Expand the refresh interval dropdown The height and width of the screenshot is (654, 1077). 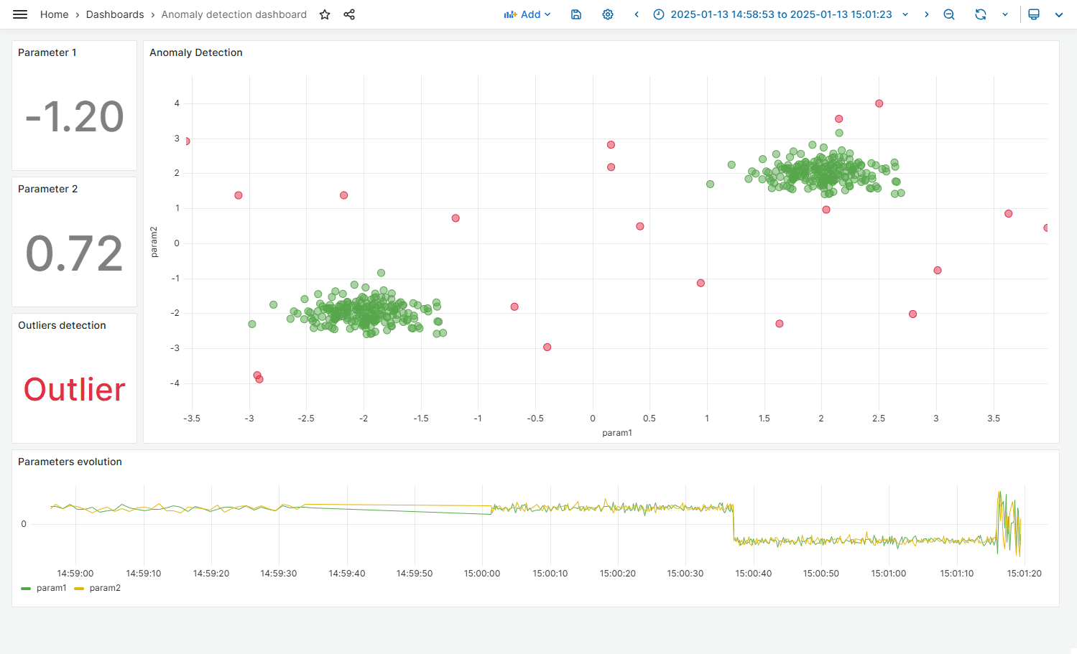click(1005, 14)
